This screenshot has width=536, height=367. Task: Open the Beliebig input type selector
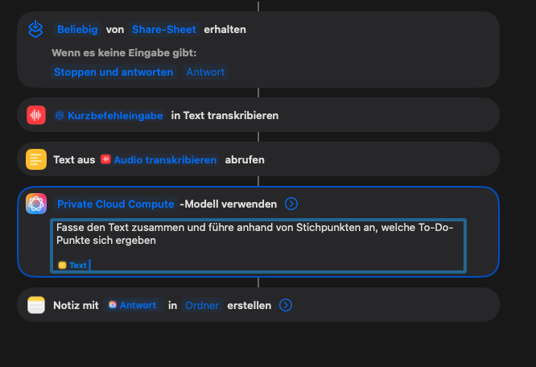point(77,29)
